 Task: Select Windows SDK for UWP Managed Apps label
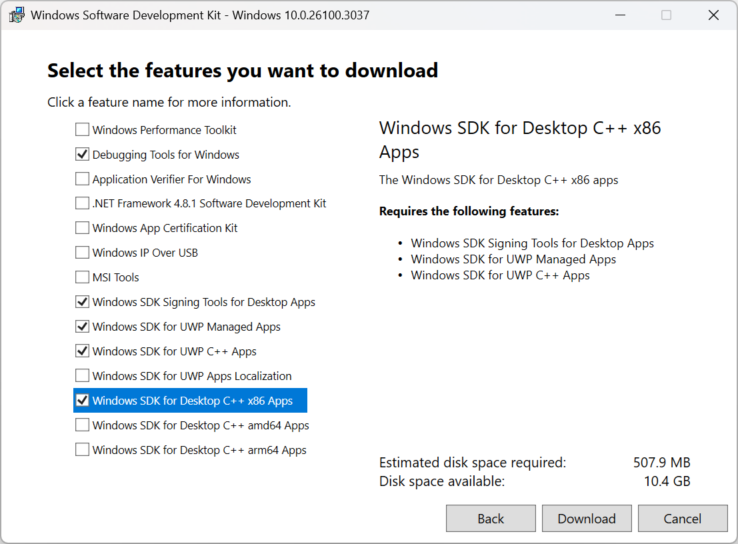(x=187, y=327)
